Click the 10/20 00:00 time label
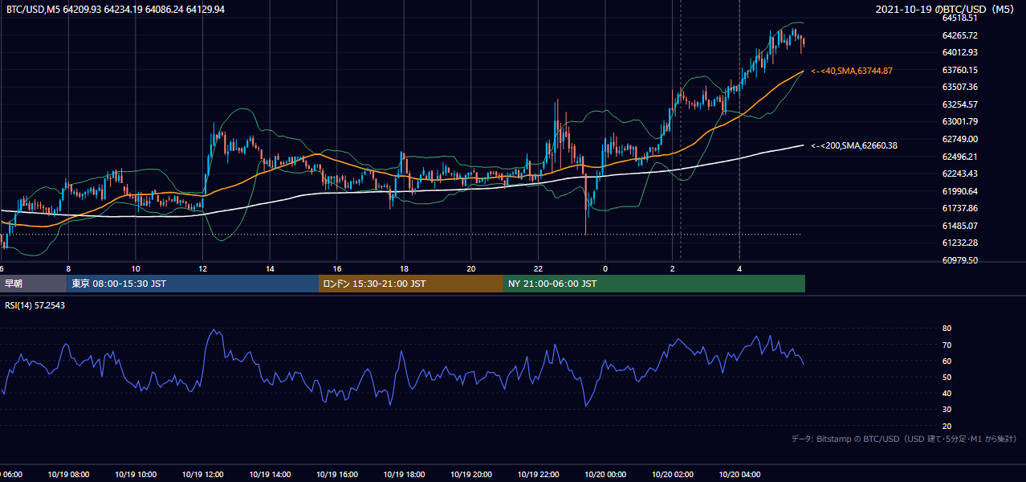This screenshot has height=482, width=1026. tap(605, 475)
